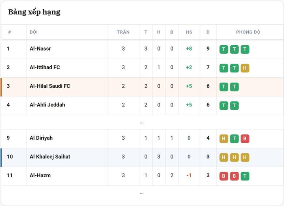Image resolution: width=284 pixels, height=206 pixels.
Task: Select the Al-Ittihad FC row name
Action: [x=45, y=68]
